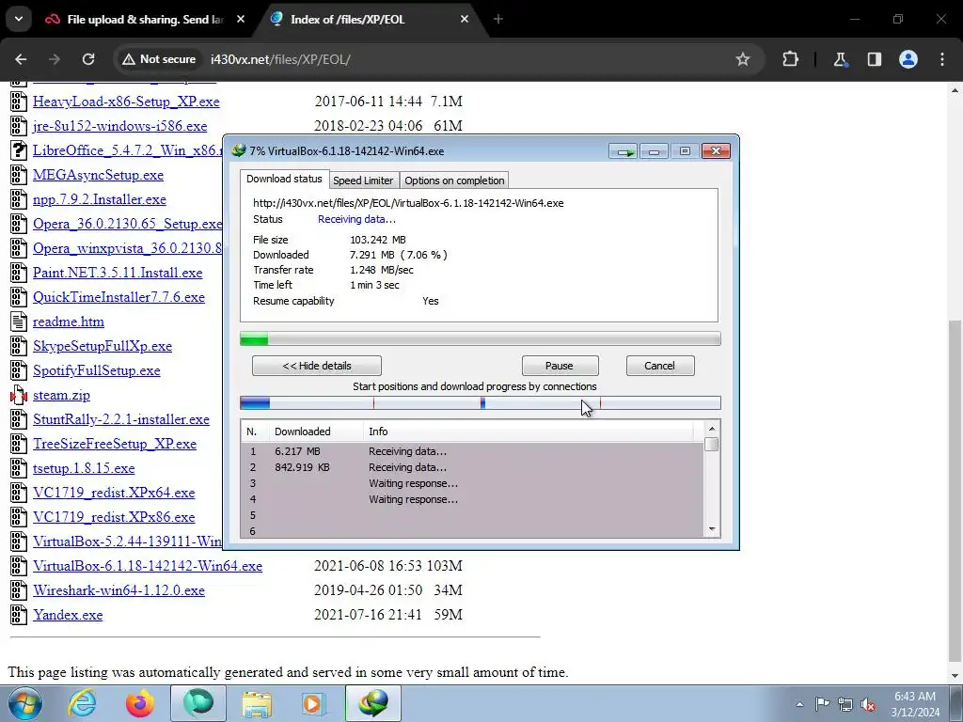Click the muted volume tray icon
Screen dimensions: 963x722
868,704
